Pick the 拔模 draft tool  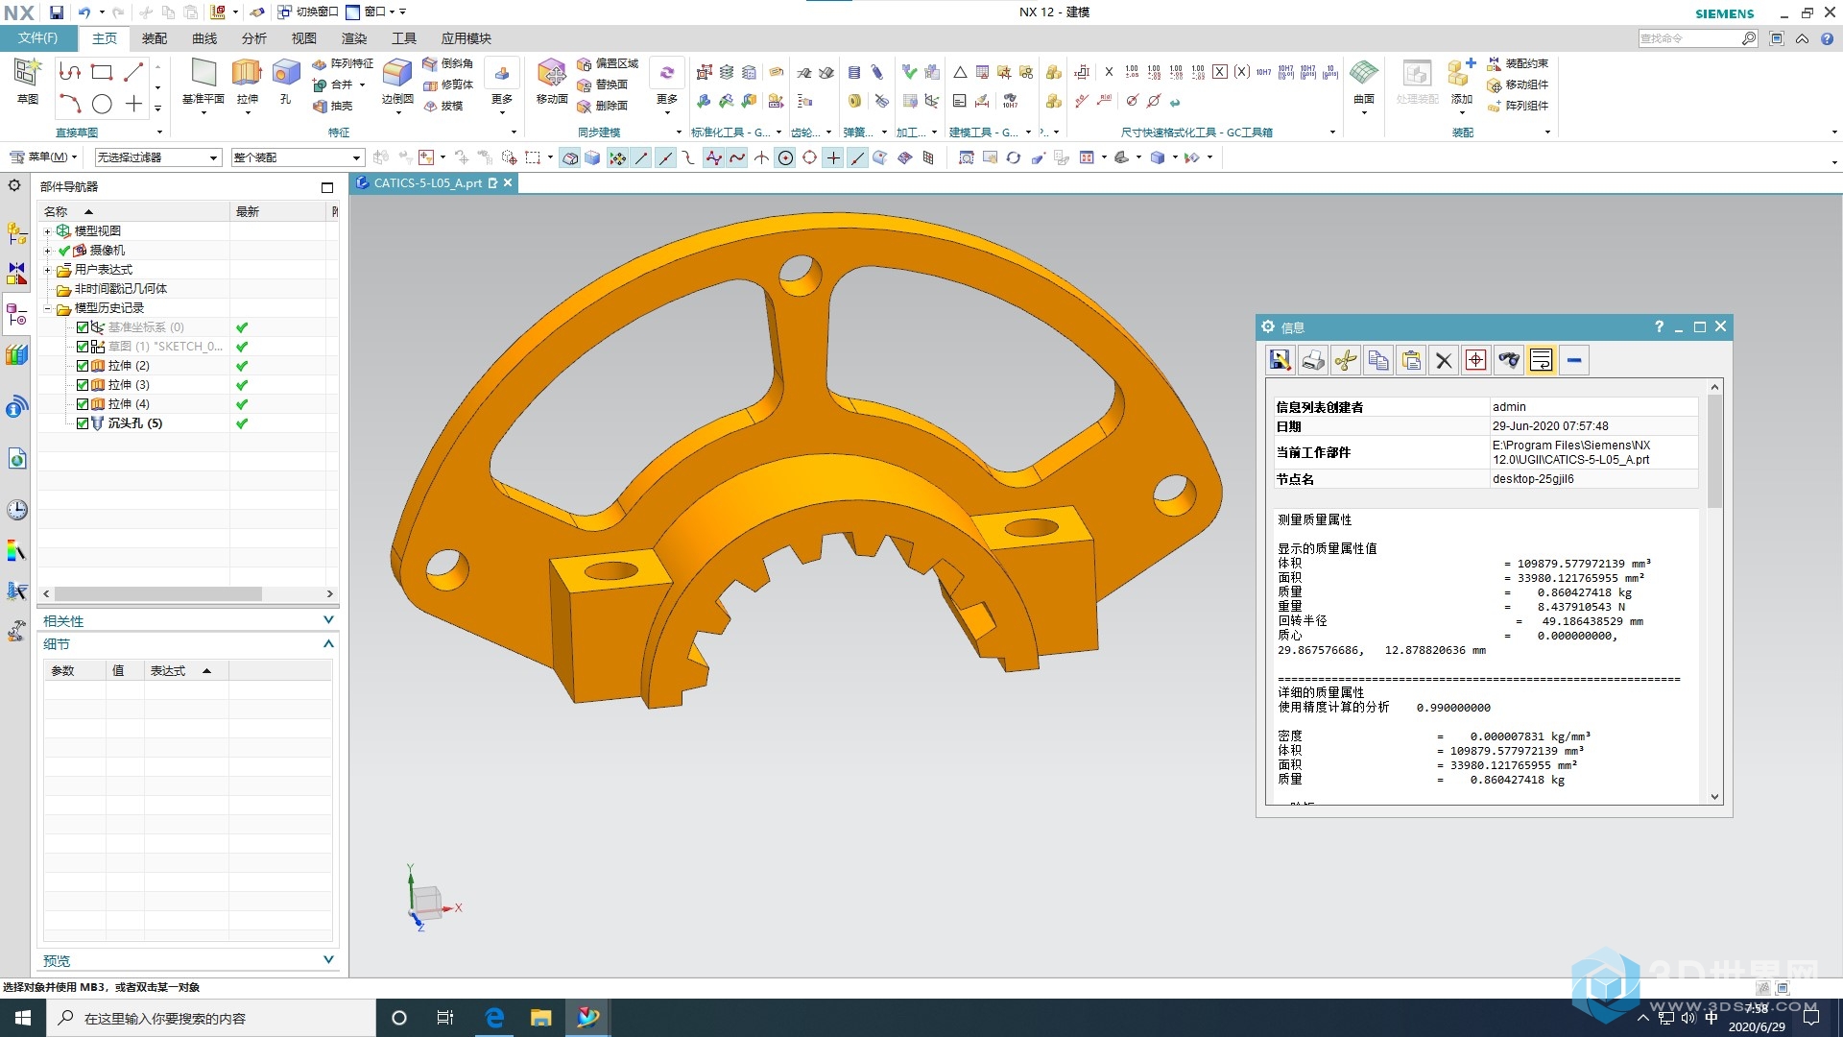click(443, 106)
